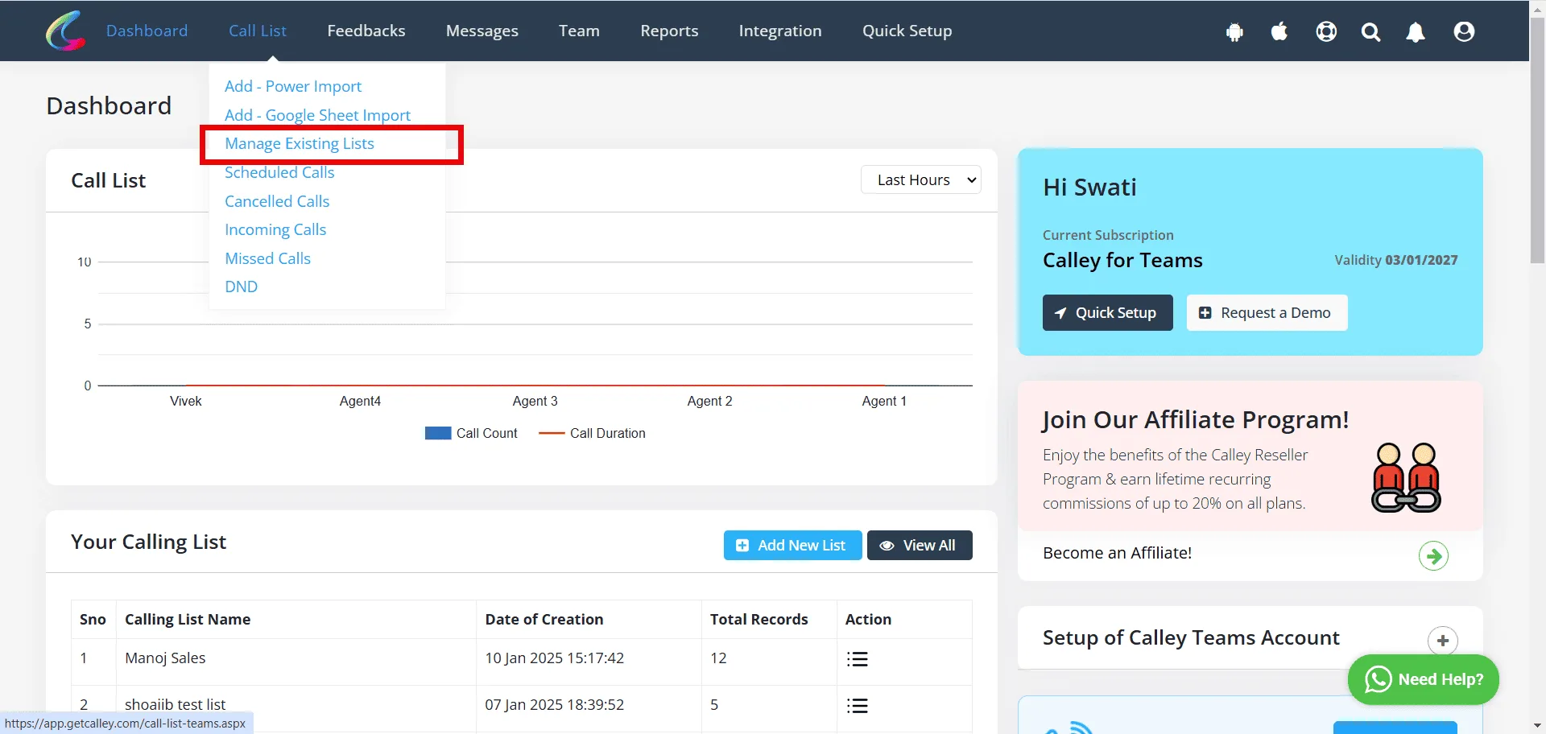Click the Vivek agent label on chart

(186, 401)
